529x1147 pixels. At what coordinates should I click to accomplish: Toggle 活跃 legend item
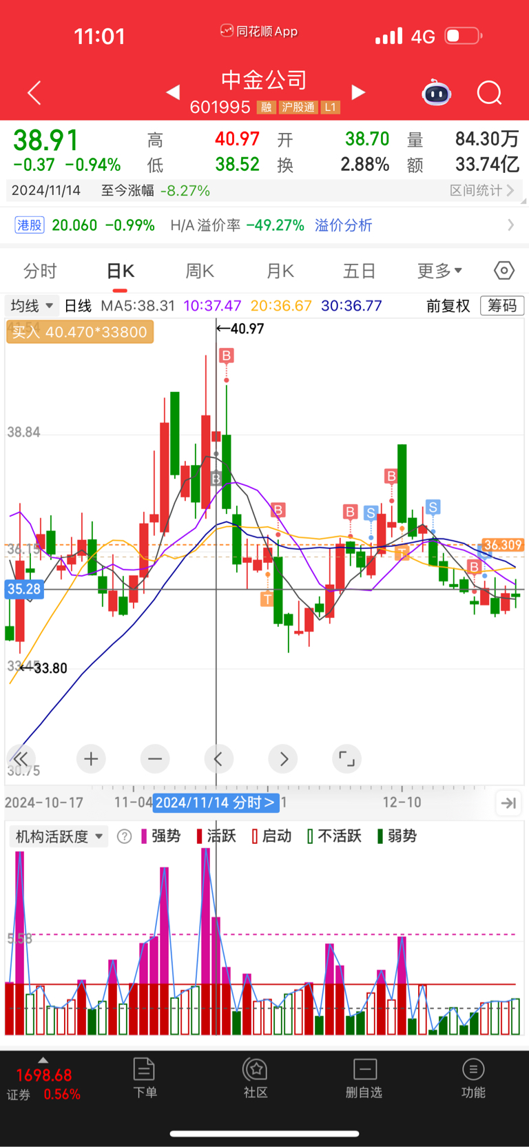coord(216,836)
